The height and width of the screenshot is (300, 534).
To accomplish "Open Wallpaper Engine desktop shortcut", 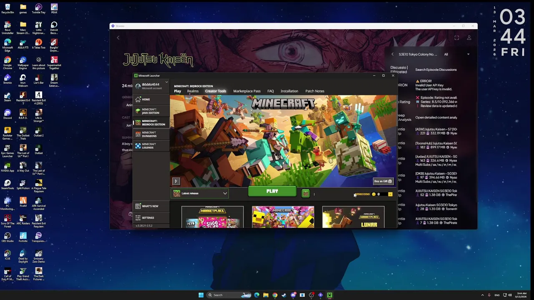I will 23,62.
